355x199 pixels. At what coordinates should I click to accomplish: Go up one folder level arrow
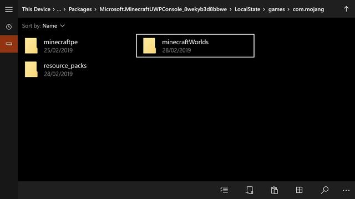(x=346, y=9)
